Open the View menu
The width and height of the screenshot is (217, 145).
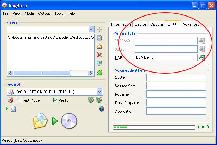click(x=17, y=13)
